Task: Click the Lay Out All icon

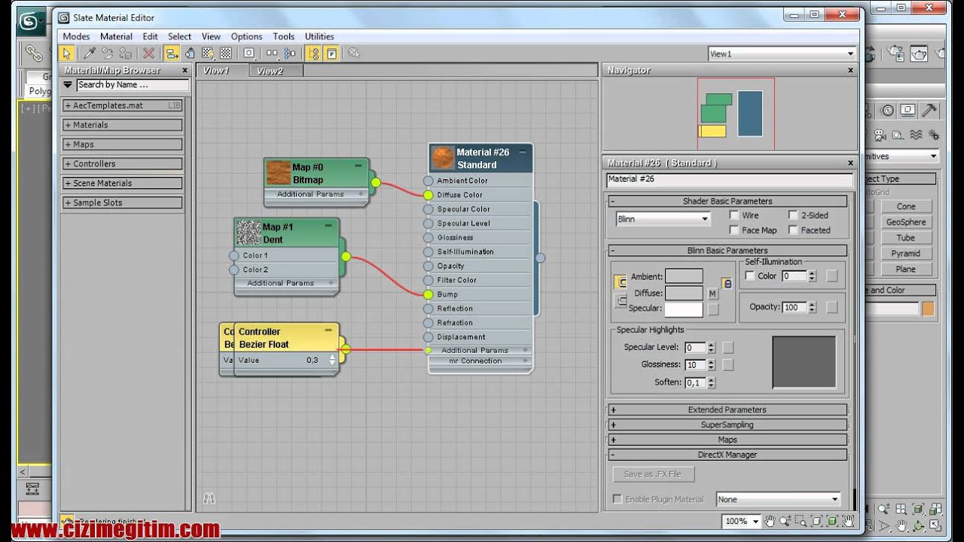Action: (x=272, y=53)
